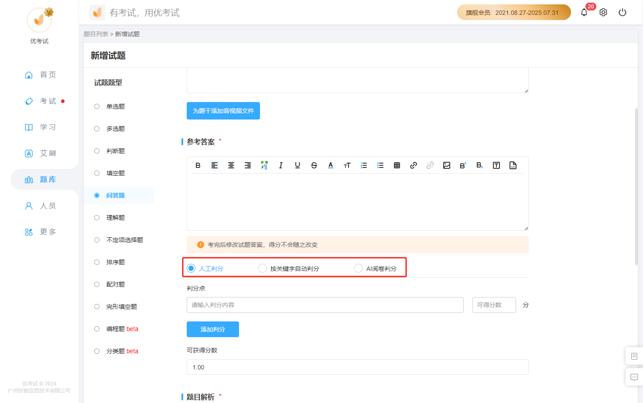The height and width of the screenshot is (403, 643).
Task: Insert a numbered list
Action: (x=364, y=165)
